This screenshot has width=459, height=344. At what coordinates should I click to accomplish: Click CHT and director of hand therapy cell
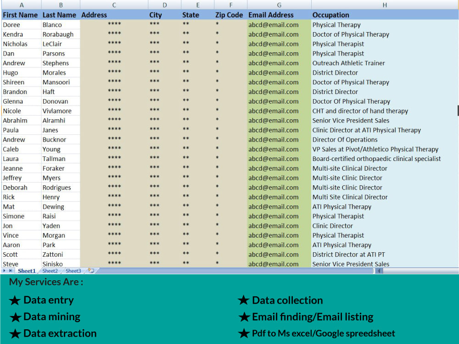(385, 111)
